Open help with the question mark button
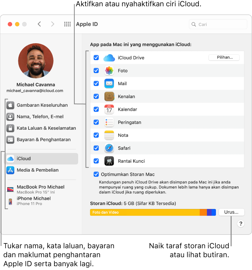 [x=241, y=224]
